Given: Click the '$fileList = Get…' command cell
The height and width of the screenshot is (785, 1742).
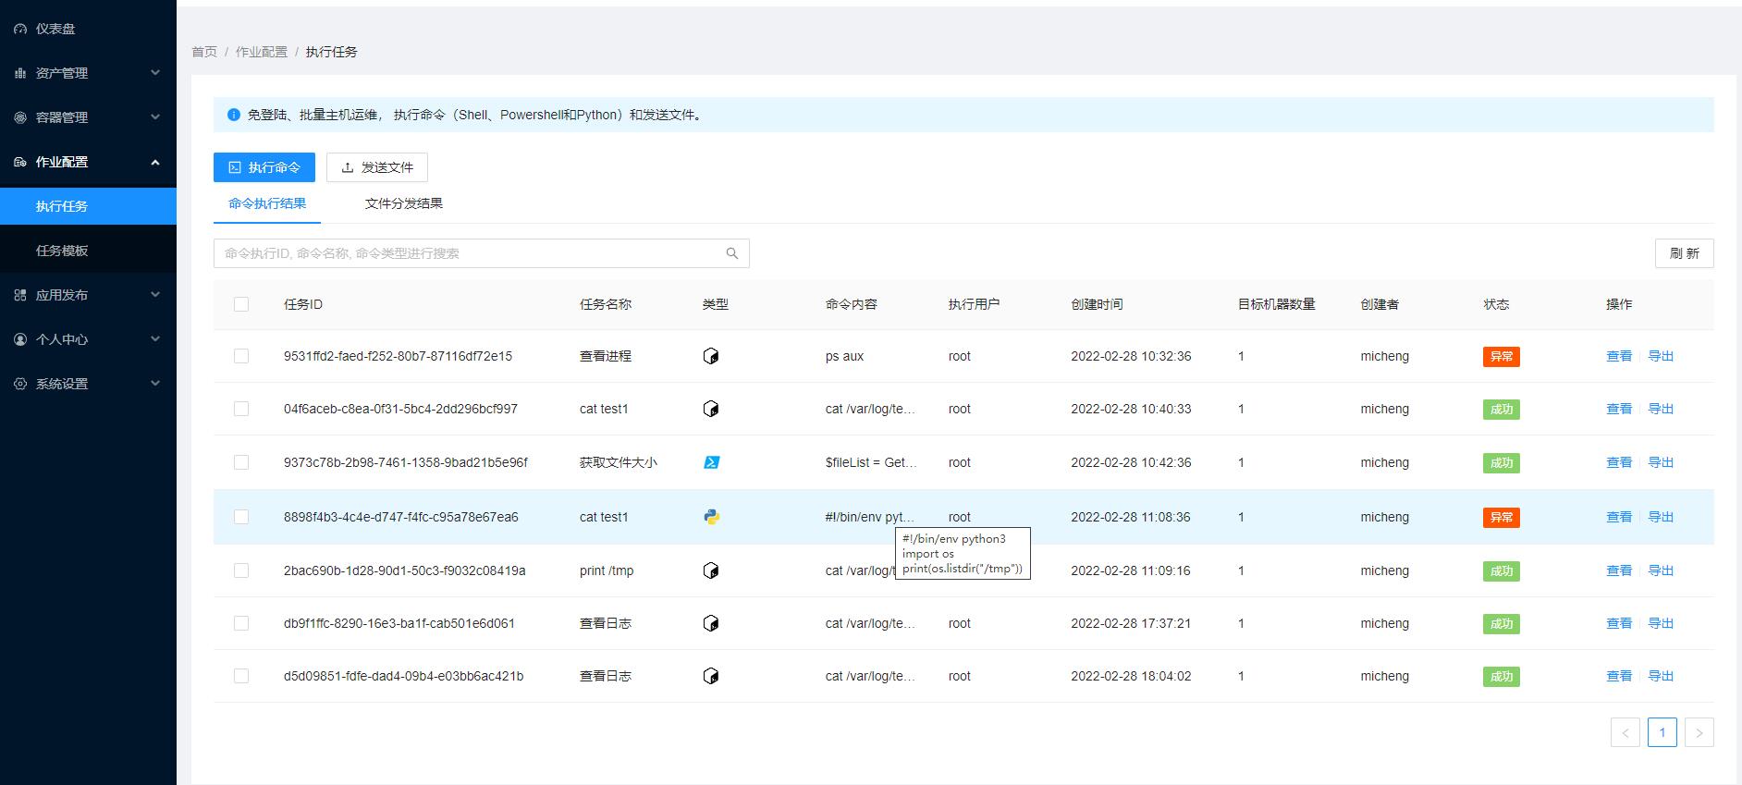Looking at the screenshot, I should tap(871, 462).
